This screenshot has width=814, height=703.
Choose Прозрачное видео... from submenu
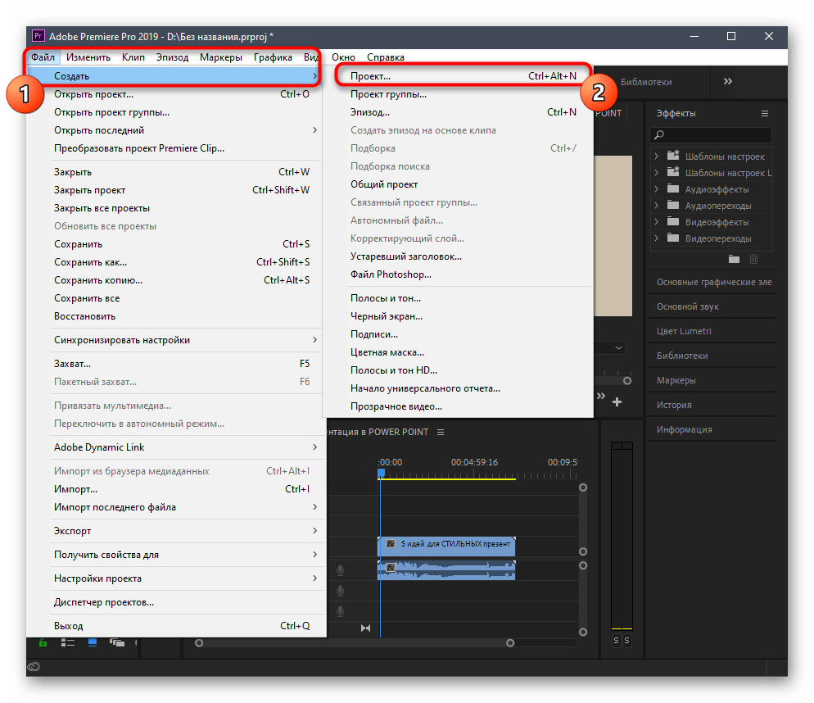pyautogui.click(x=458, y=406)
